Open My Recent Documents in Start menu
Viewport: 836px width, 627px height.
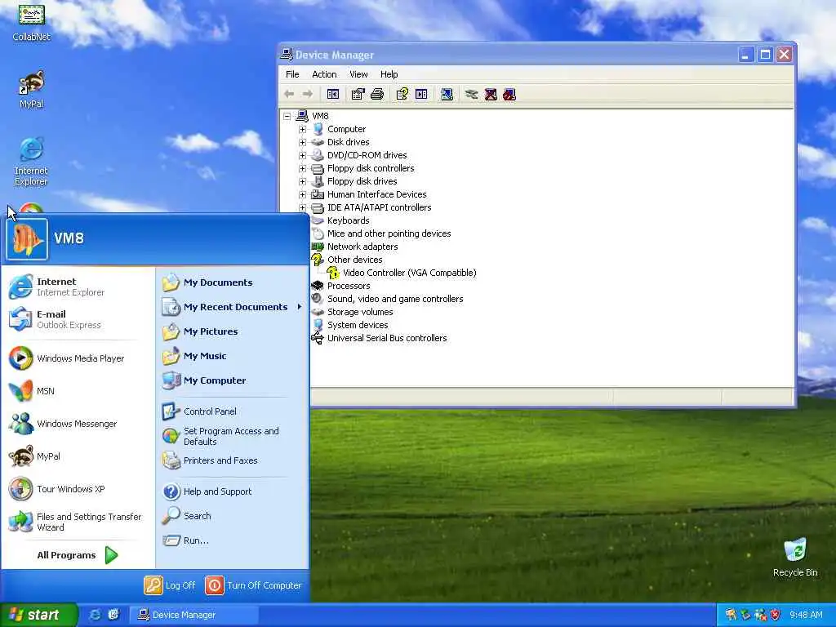tap(233, 307)
